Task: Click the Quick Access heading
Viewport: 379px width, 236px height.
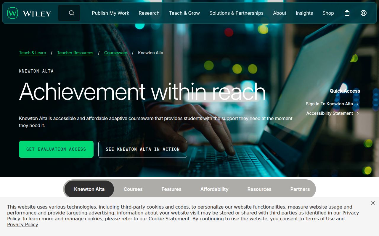Action: pos(345,91)
